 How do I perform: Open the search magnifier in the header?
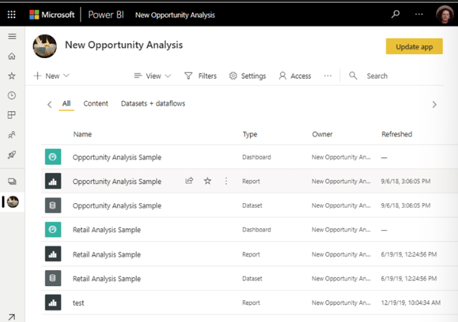coord(395,14)
